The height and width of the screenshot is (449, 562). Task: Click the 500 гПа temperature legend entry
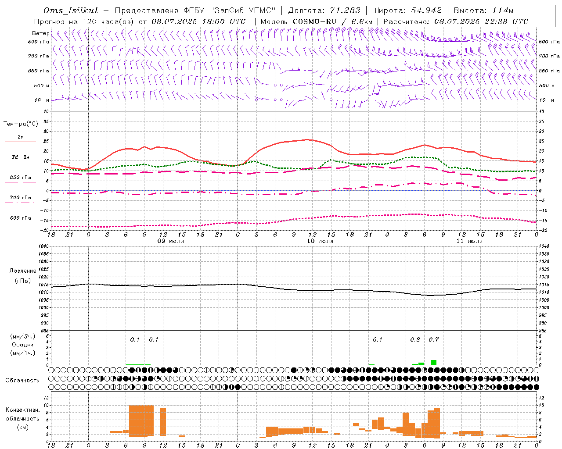point(21,218)
